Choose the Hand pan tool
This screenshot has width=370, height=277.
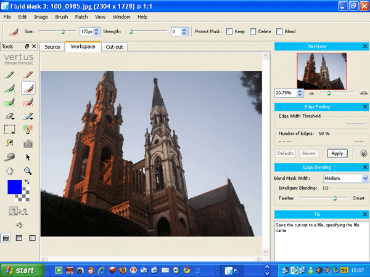(9, 171)
